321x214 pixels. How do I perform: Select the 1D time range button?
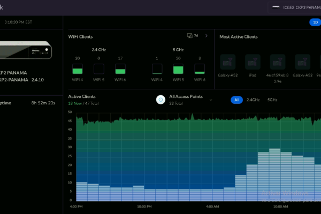tap(315, 22)
